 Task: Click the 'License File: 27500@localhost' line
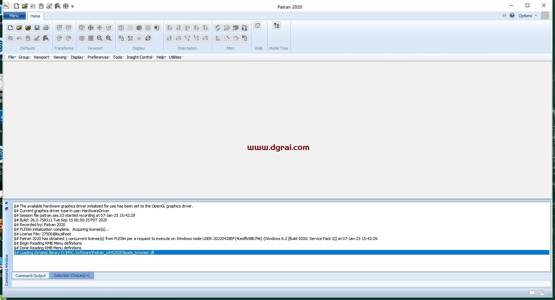(43, 234)
